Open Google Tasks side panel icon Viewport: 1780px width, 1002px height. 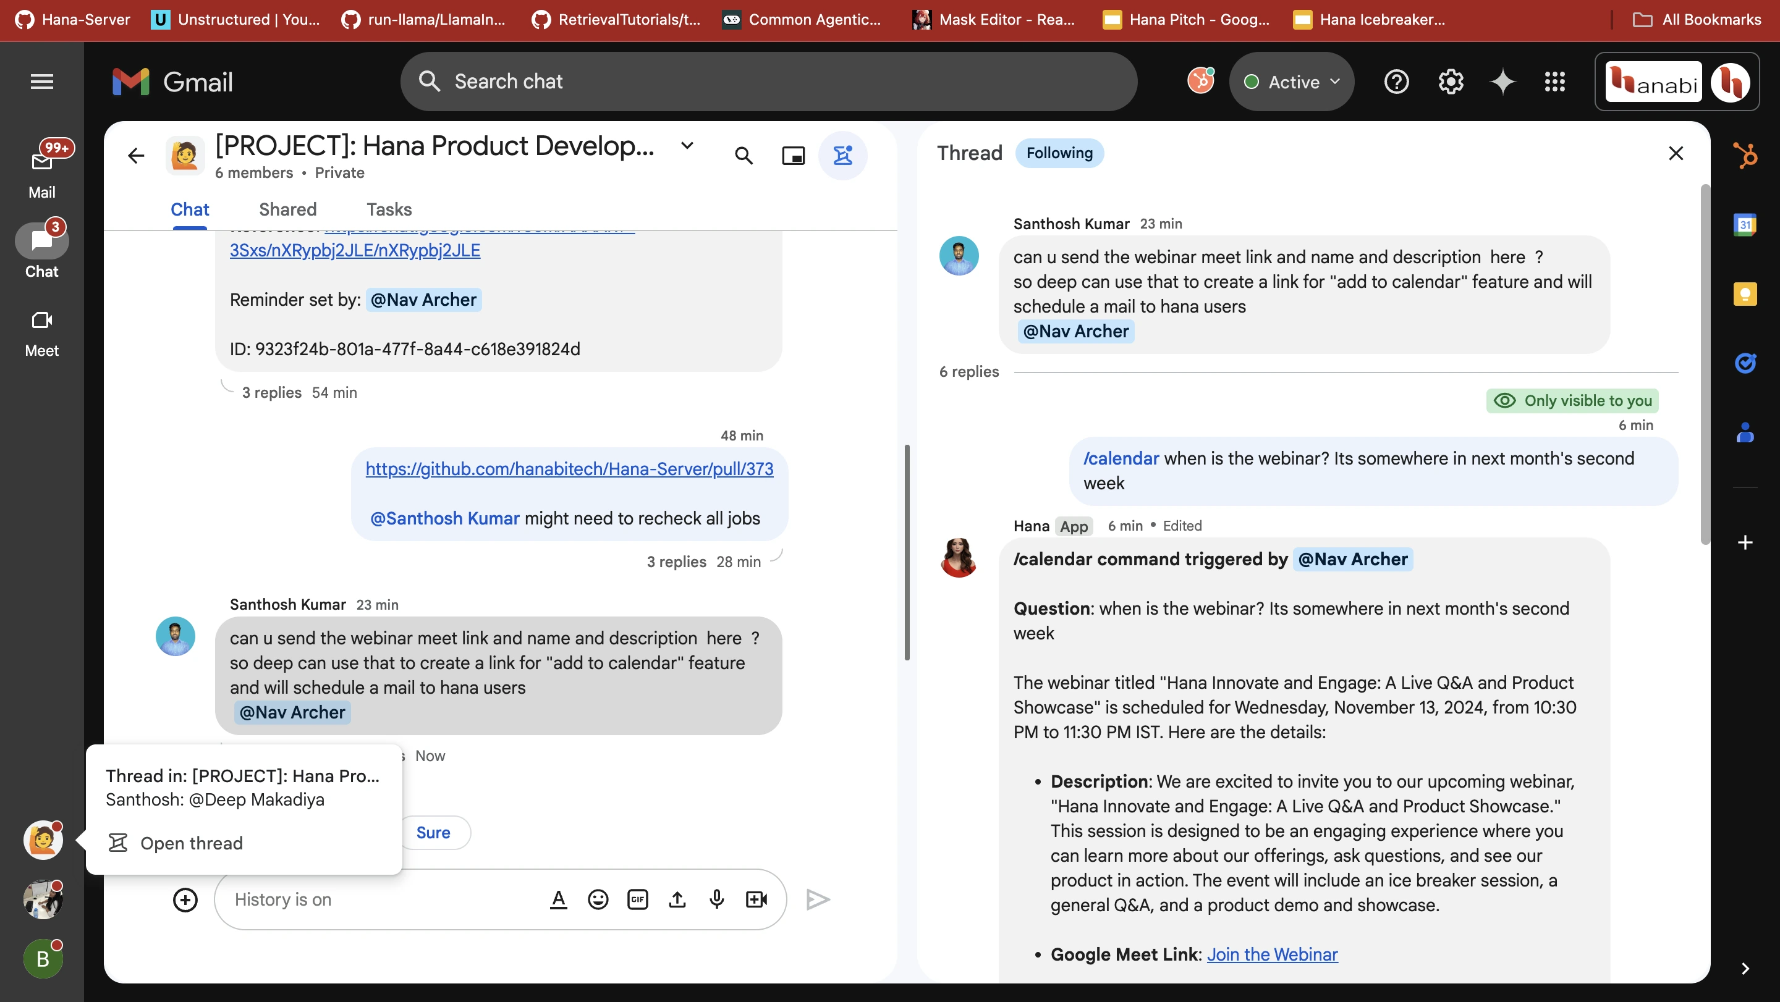coord(1745,363)
